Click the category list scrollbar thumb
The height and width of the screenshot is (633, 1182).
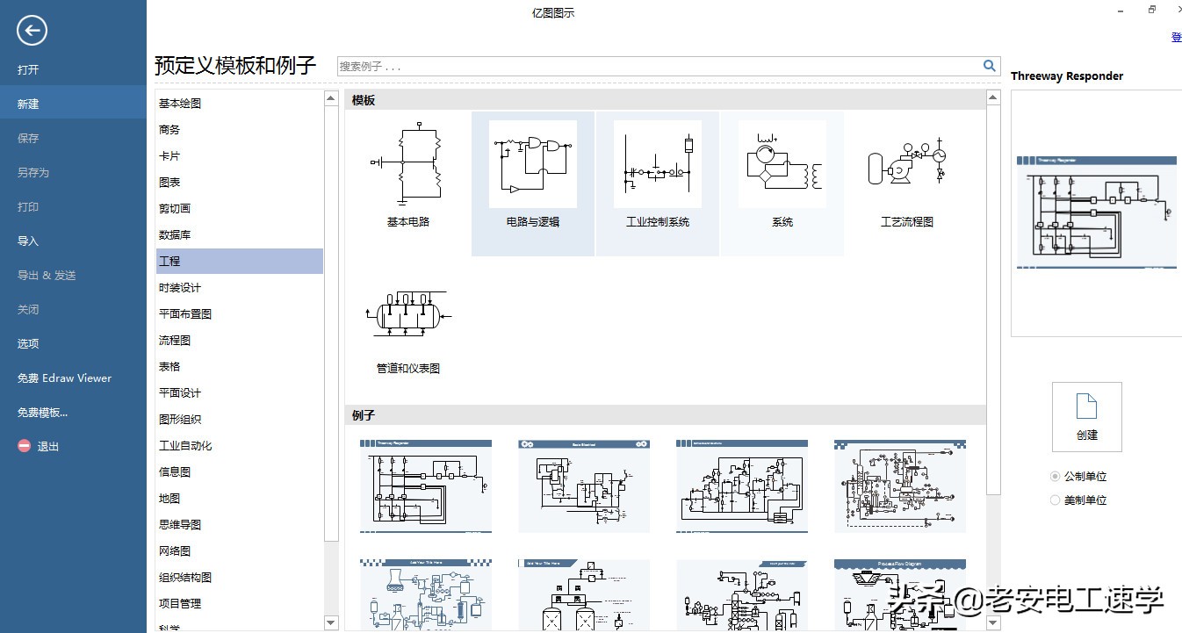pos(331,323)
